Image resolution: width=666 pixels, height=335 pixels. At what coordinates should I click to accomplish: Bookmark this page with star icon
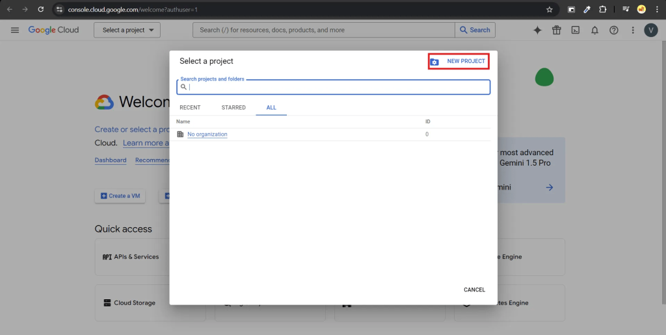pos(549,10)
